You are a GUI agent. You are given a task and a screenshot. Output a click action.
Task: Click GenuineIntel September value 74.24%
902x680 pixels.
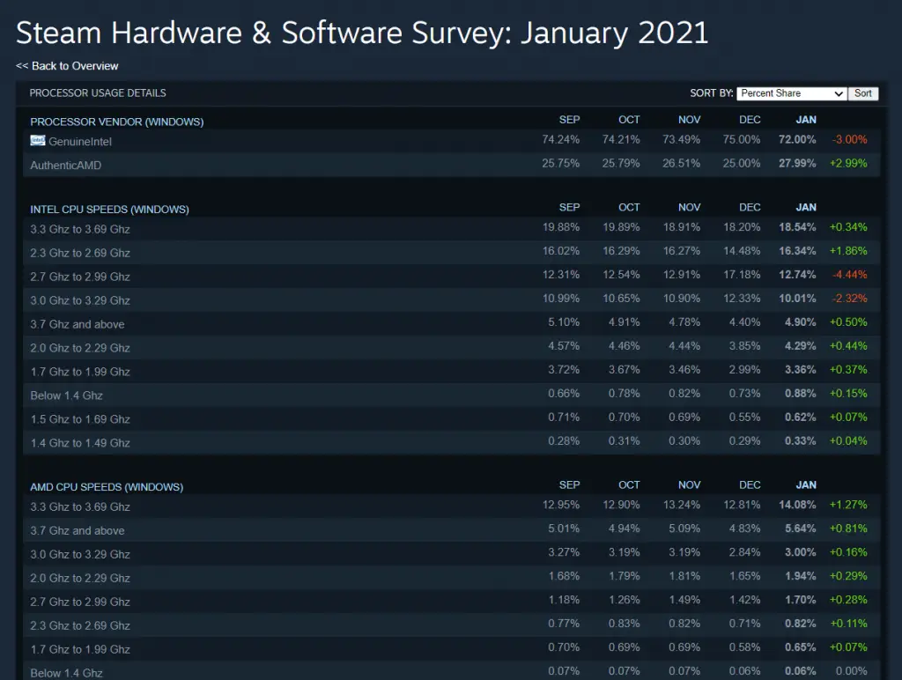click(560, 140)
